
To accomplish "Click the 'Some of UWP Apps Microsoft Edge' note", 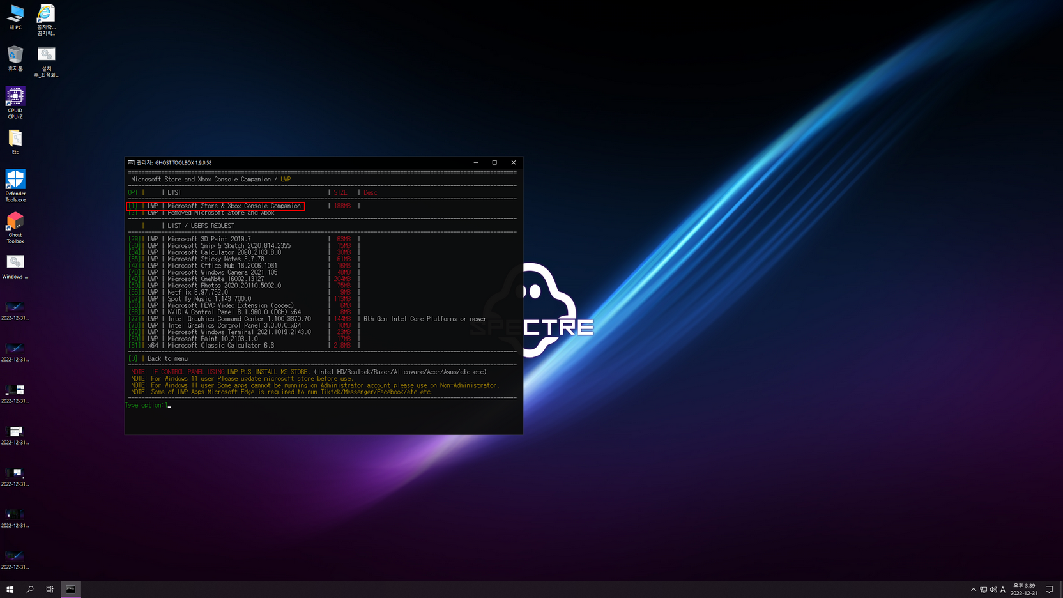I will 282,392.
